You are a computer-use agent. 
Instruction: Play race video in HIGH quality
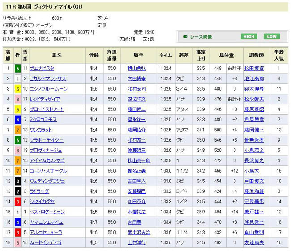[249, 37]
